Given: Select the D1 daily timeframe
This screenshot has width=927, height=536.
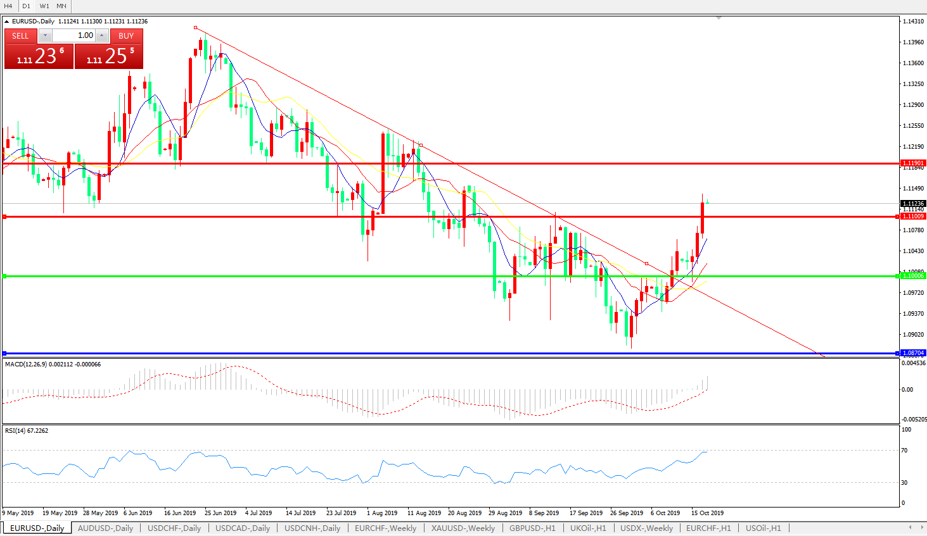Looking at the screenshot, I should coord(26,6).
